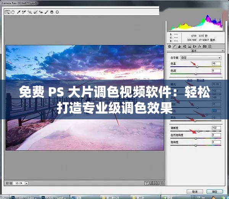Click the f/10 1/15 秒 exposure info
The height and width of the screenshot is (199, 229).
(199, 36)
